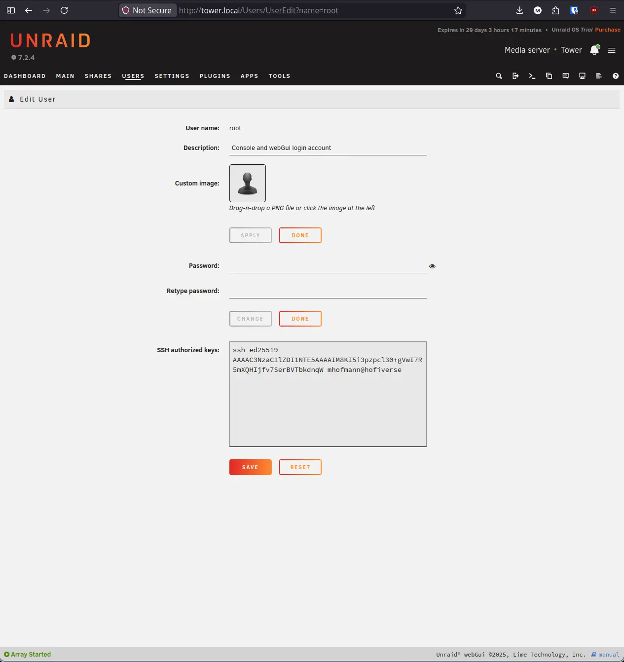Click the APPLY button under custom image
Screen dimensions: 624x662
pyautogui.click(x=251, y=235)
